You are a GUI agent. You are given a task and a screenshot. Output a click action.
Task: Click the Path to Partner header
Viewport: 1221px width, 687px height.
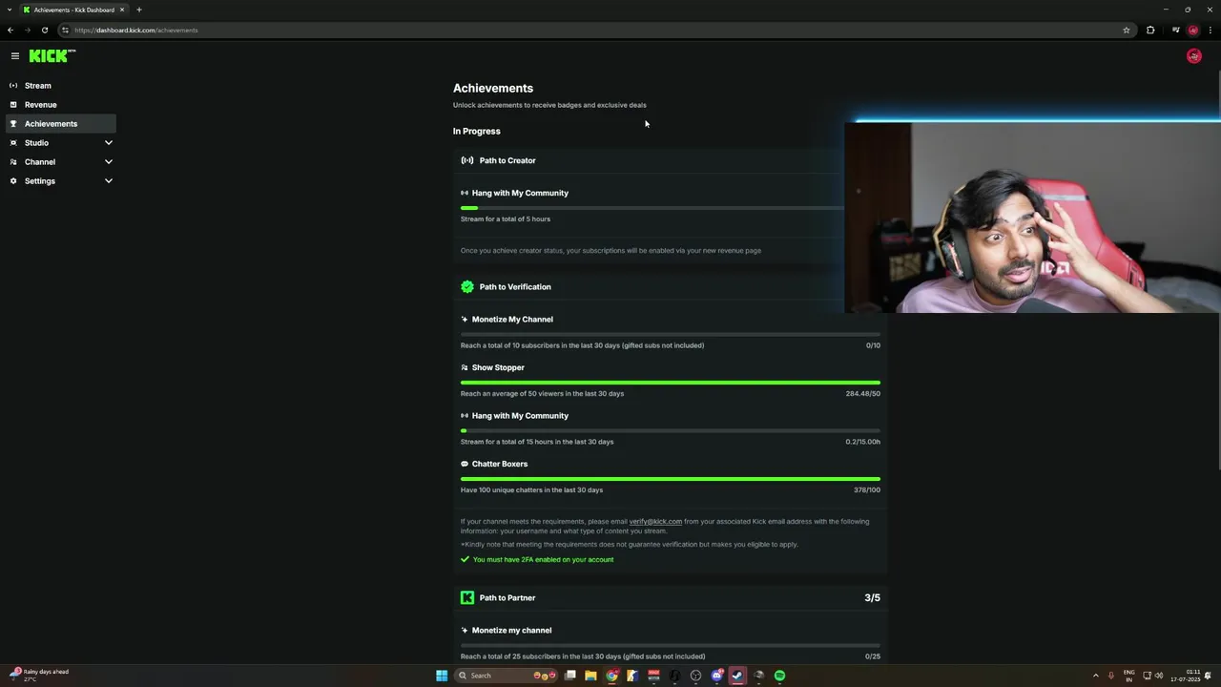pyautogui.click(x=507, y=597)
